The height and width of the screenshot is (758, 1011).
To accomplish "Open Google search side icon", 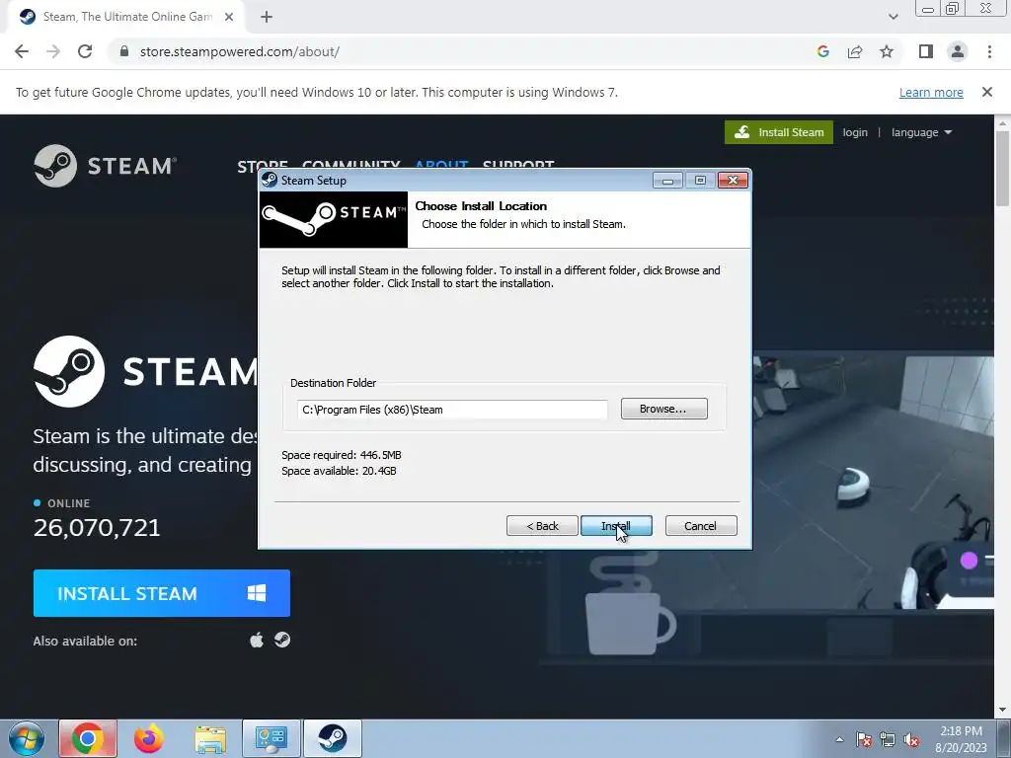I will [822, 51].
